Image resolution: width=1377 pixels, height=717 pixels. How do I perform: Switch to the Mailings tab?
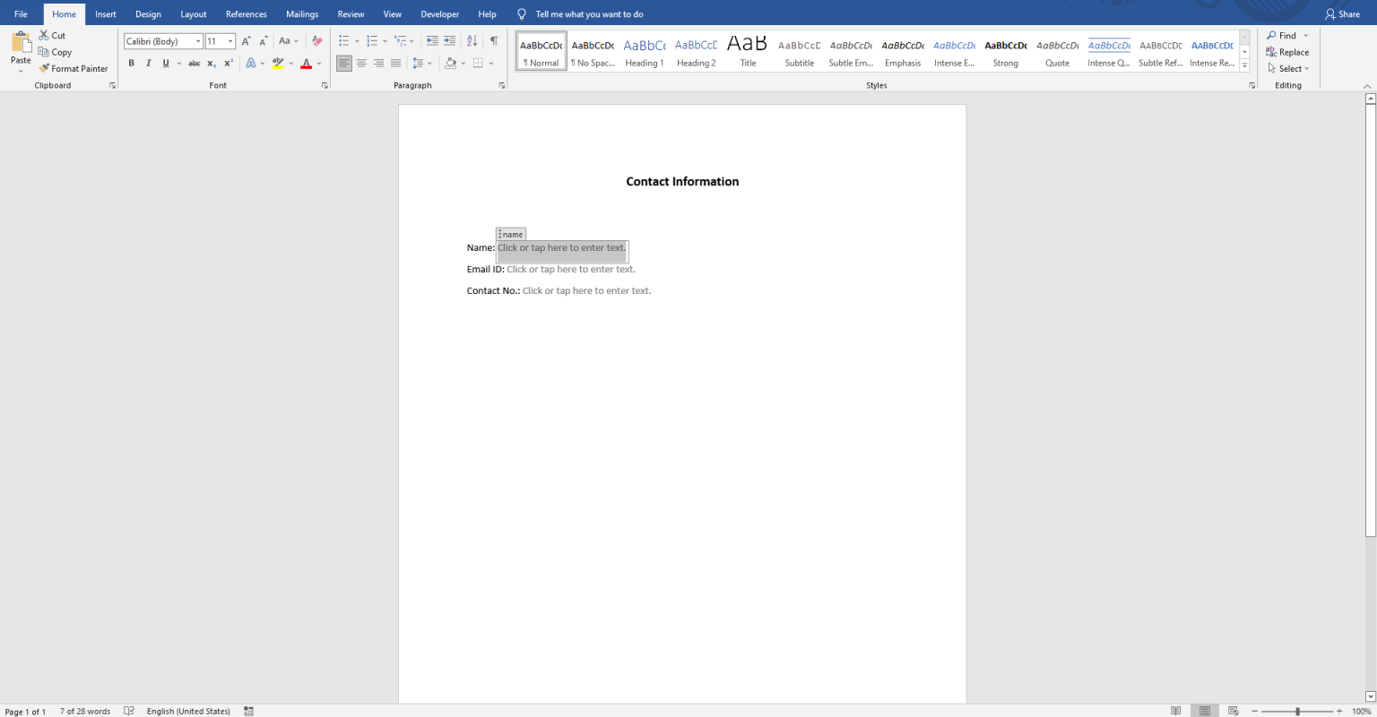click(302, 14)
